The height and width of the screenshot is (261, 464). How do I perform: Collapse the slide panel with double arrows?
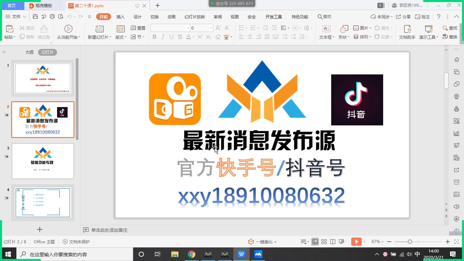4,52
